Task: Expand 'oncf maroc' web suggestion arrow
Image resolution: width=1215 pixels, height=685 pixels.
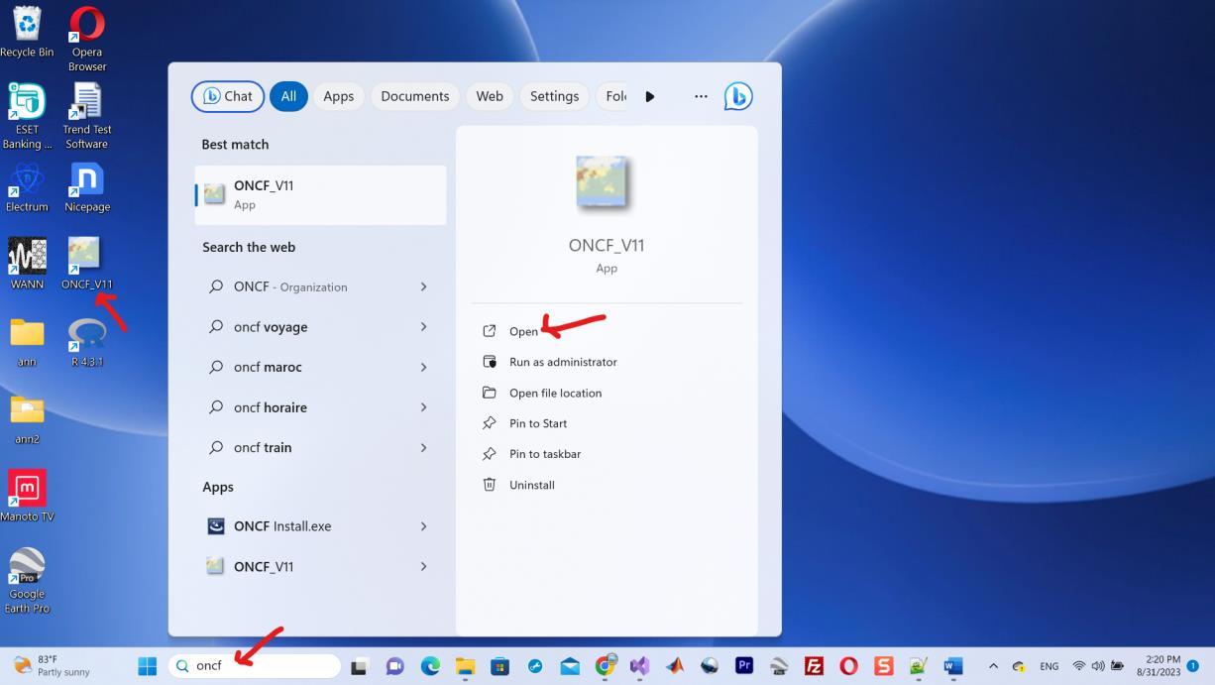Action: 423,367
